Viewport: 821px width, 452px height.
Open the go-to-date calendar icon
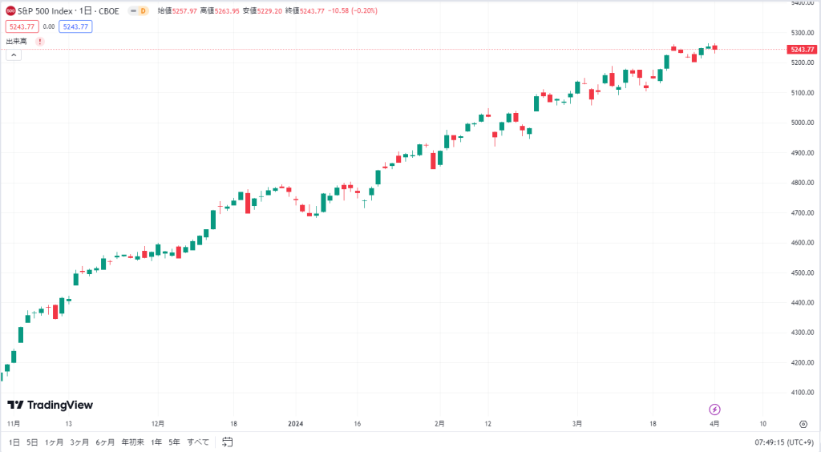click(227, 442)
